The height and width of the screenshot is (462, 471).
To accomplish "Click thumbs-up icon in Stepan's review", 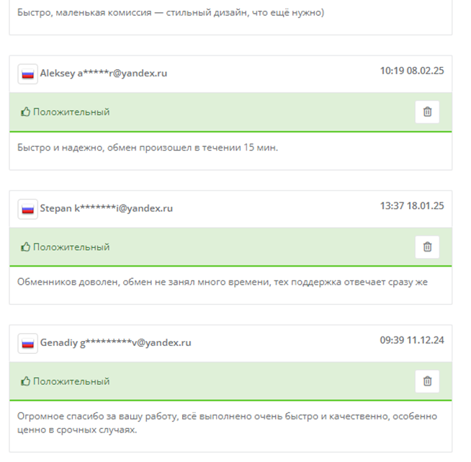I will point(25,247).
